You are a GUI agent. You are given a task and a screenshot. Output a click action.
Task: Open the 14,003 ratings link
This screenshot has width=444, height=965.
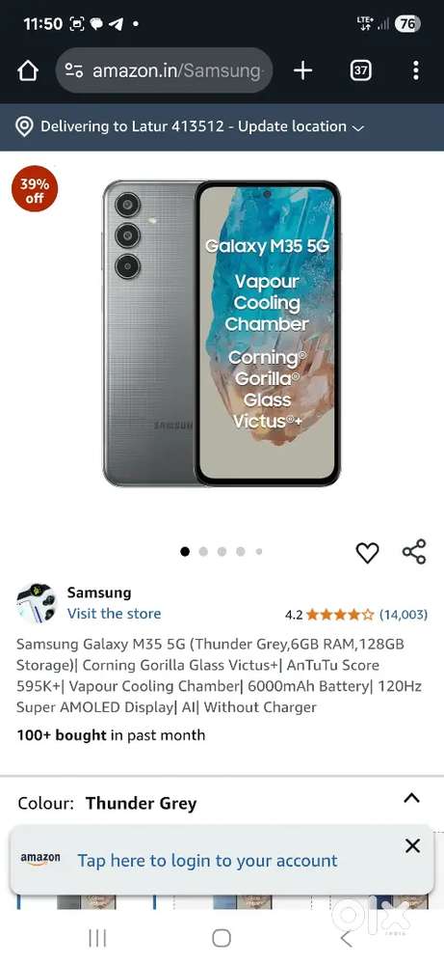point(404,614)
